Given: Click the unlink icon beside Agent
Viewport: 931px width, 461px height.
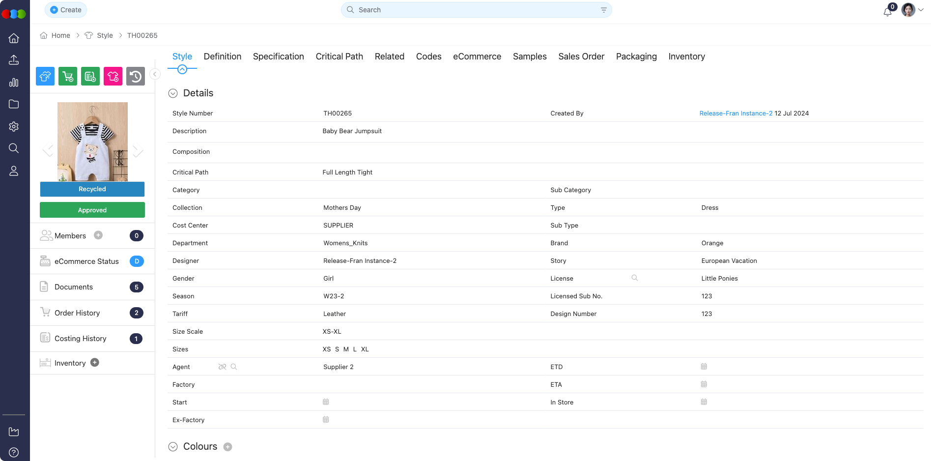Looking at the screenshot, I should [222, 367].
